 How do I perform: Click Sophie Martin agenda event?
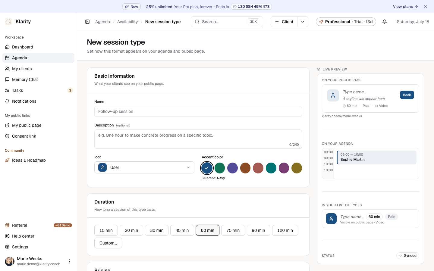click(376, 157)
